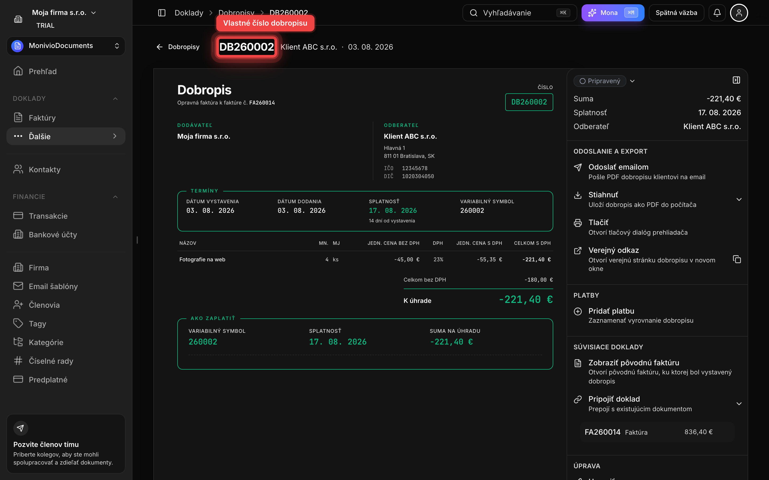Open the Firma settings
769x480 pixels.
point(66,268)
